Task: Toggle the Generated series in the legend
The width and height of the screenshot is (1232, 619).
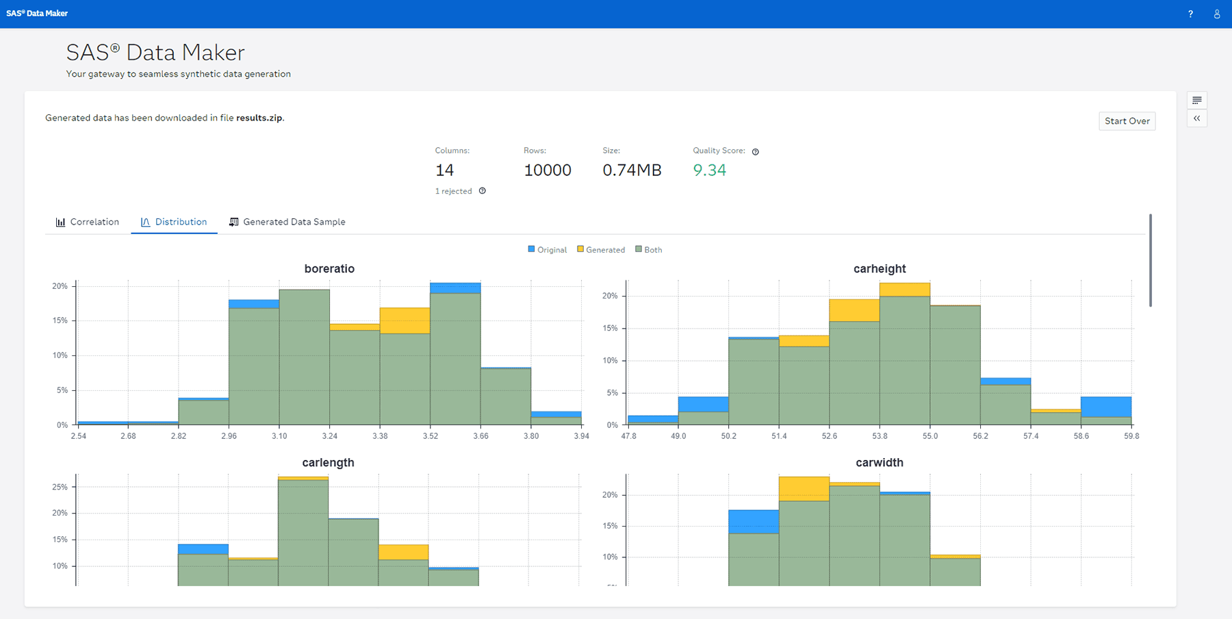Action: coord(600,249)
